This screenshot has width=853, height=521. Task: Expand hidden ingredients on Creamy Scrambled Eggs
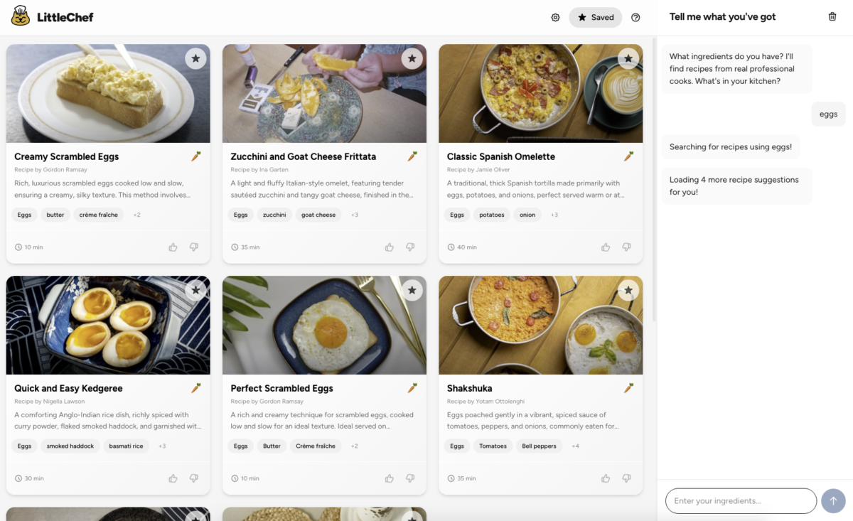pos(136,214)
